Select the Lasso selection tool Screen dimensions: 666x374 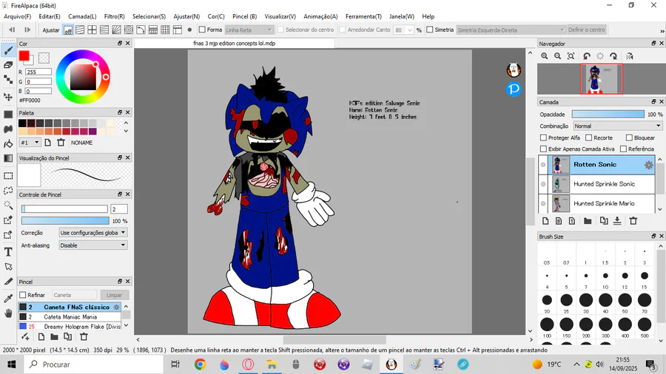tap(8, 191)
